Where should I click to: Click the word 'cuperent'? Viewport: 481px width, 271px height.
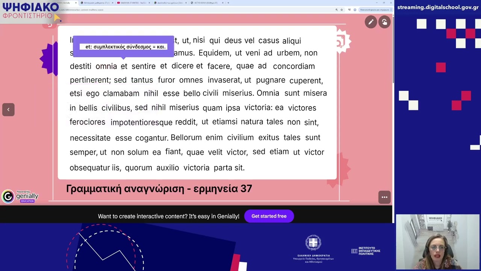point(306,81)
